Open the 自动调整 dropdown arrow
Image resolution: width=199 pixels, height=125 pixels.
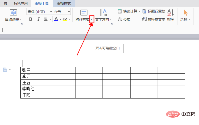[x=21, y=19]
